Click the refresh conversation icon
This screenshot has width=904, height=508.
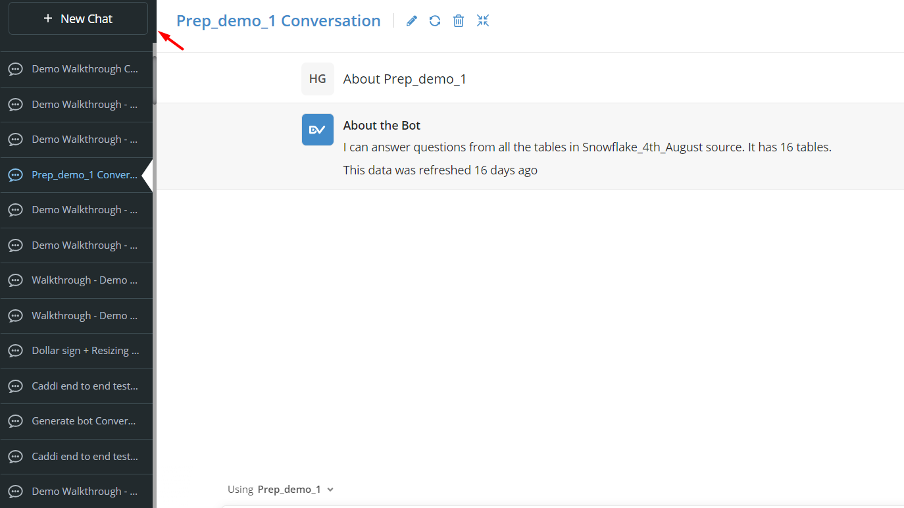click(x=435, y=21)
